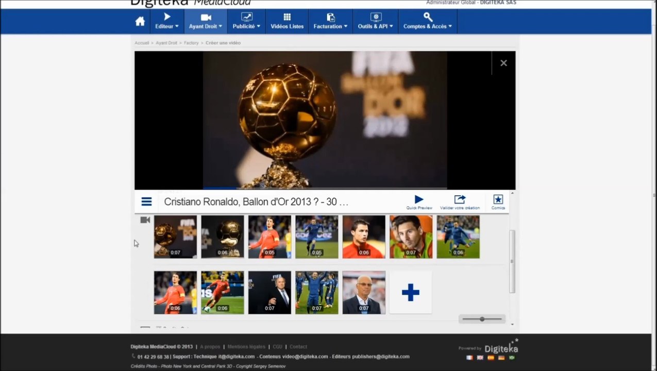Click video@digiteka.com email link
Screen dimensions: 657x371
(x=305, y=357)
